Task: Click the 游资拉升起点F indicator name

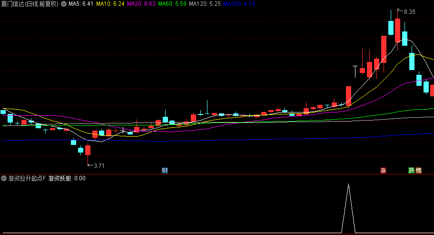Action: (x=27, y=178)
